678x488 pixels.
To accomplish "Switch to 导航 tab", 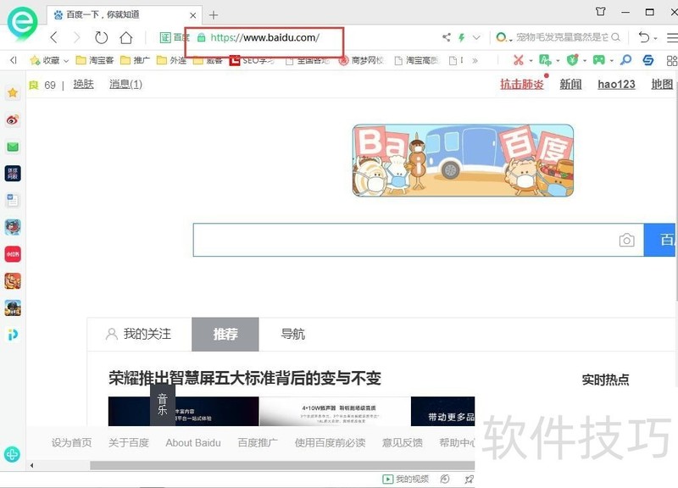I will pyautogui.click(x=292, y=334).
